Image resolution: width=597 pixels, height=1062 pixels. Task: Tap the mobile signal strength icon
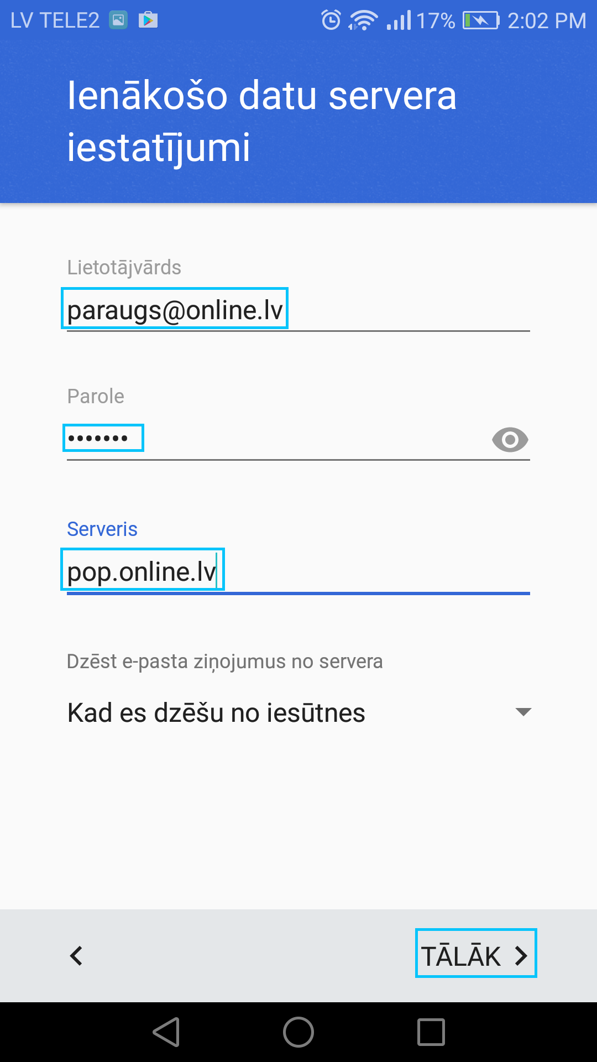pos(399,20)
